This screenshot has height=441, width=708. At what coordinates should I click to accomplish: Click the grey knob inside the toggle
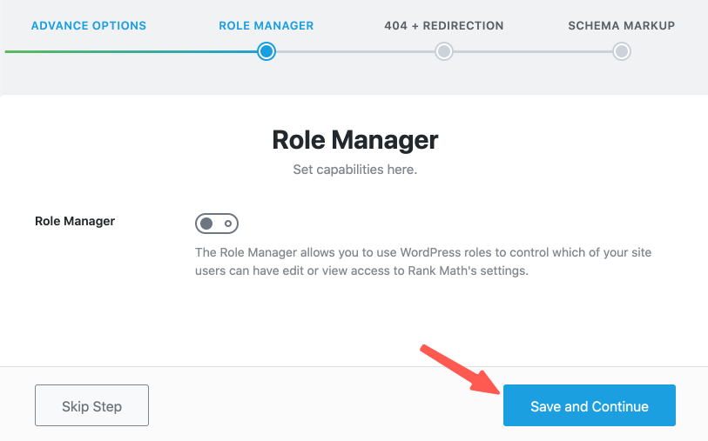pos(206,224)
